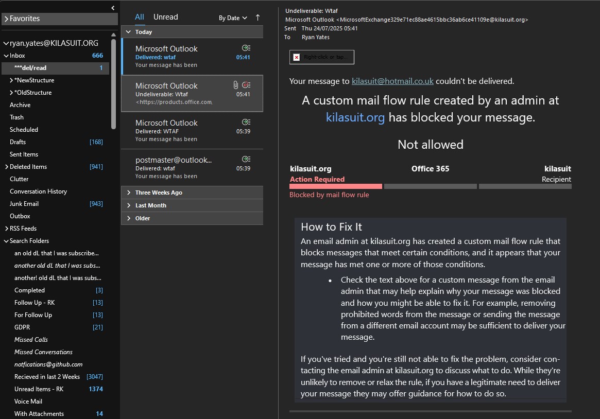Open the Junk Email folder
Screen dimensions: 600x419
tap(24, 204)
